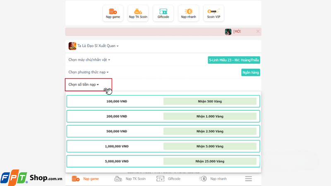Switch to the bottom Giftcode tab
331x186 pixels.
tap(168, 179)
